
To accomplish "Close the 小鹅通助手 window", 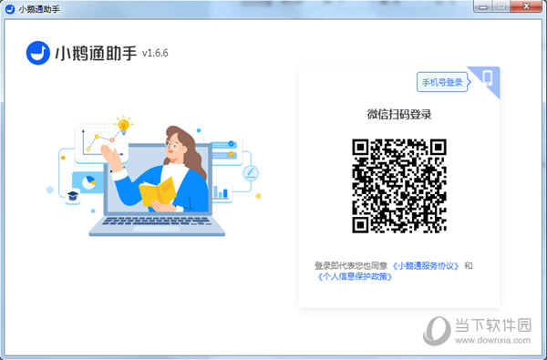I will click(527, 6).
